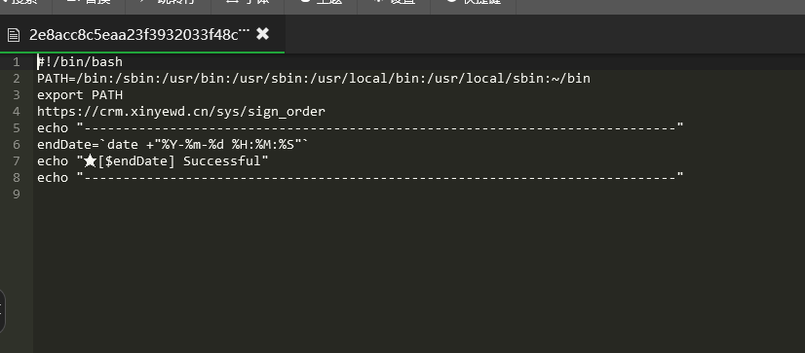
Task: Click the star symbol on line 7
Action: point(91,161)
